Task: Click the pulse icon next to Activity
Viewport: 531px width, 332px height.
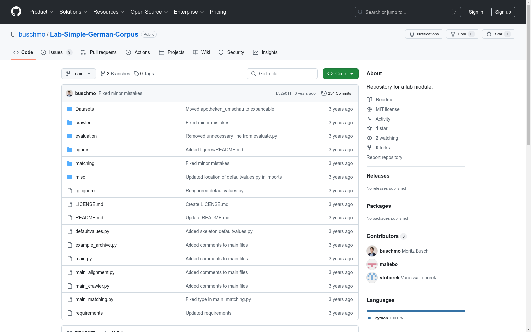Action: click(x=369, y=119)
